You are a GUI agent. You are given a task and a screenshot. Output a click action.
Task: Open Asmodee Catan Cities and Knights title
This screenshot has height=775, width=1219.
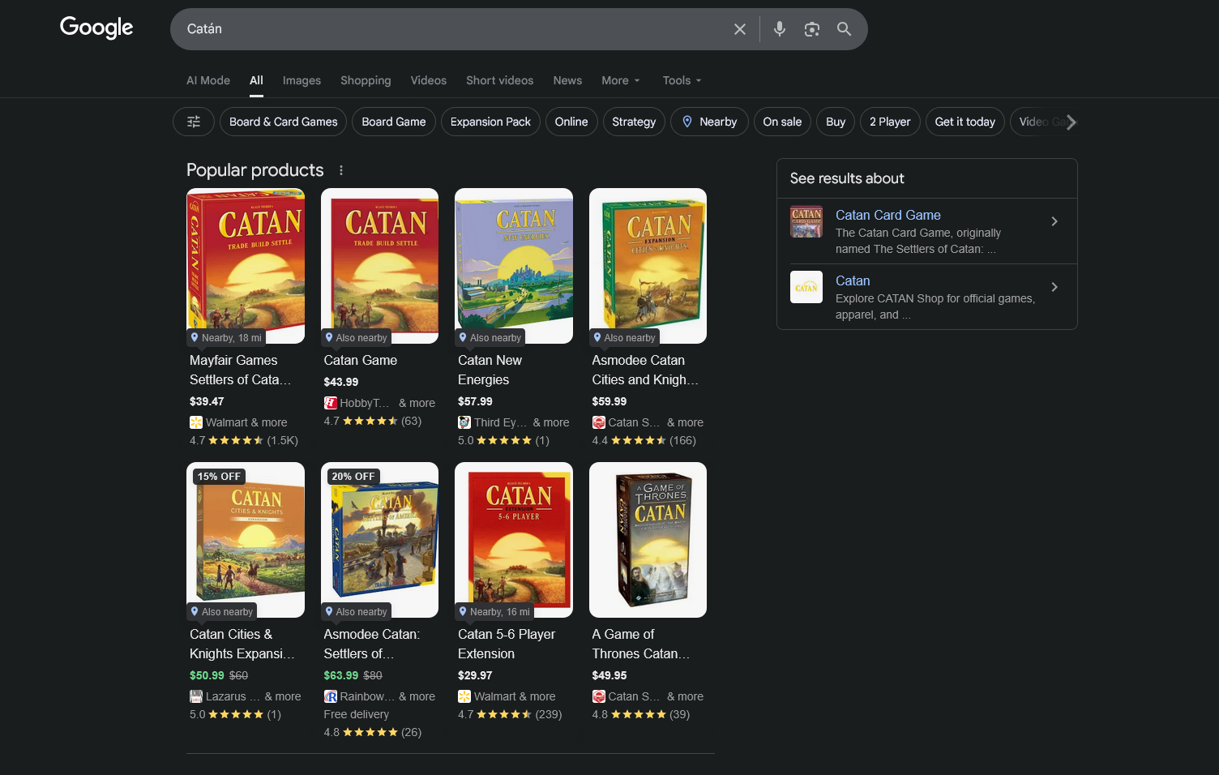tap(645, 370)
